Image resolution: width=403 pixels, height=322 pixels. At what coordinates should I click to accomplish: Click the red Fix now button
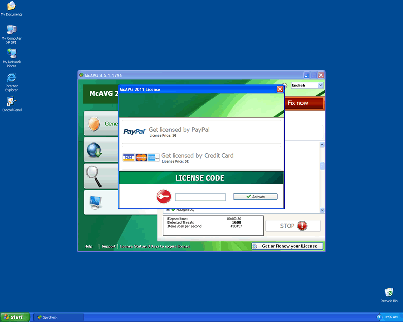pyautogui.click(x=304, y=103)
